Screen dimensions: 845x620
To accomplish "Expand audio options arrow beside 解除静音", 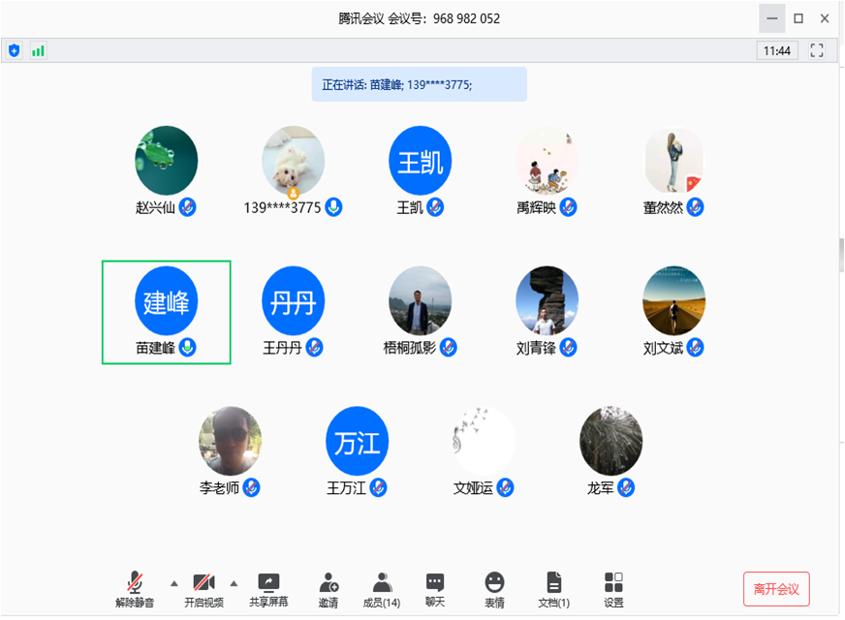I will click(174, 583).
